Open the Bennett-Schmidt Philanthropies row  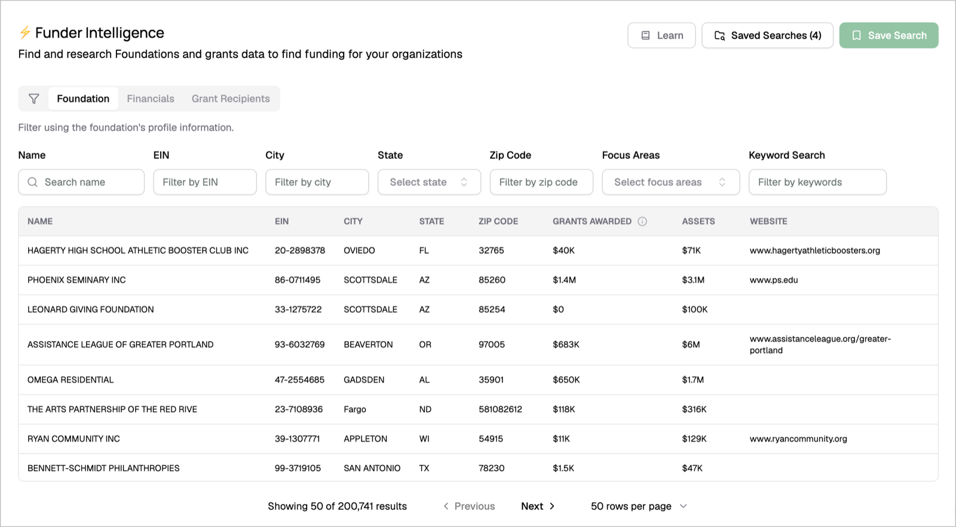[478, 468]
